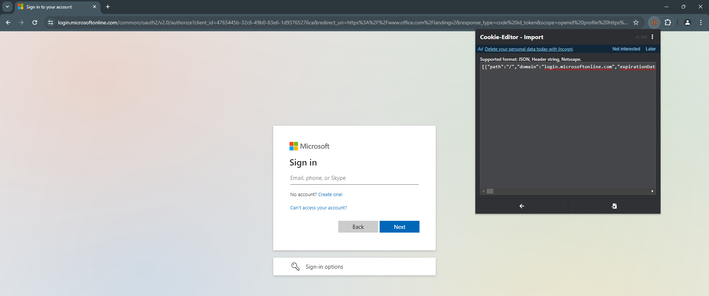The image size is (709, 296).
Task: Click the Cookie-Editor back arrow button
Action: point(521,206)
